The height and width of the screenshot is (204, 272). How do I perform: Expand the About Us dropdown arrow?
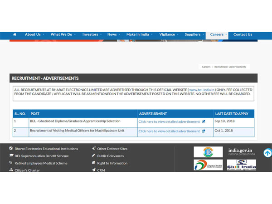pos(44,34)
